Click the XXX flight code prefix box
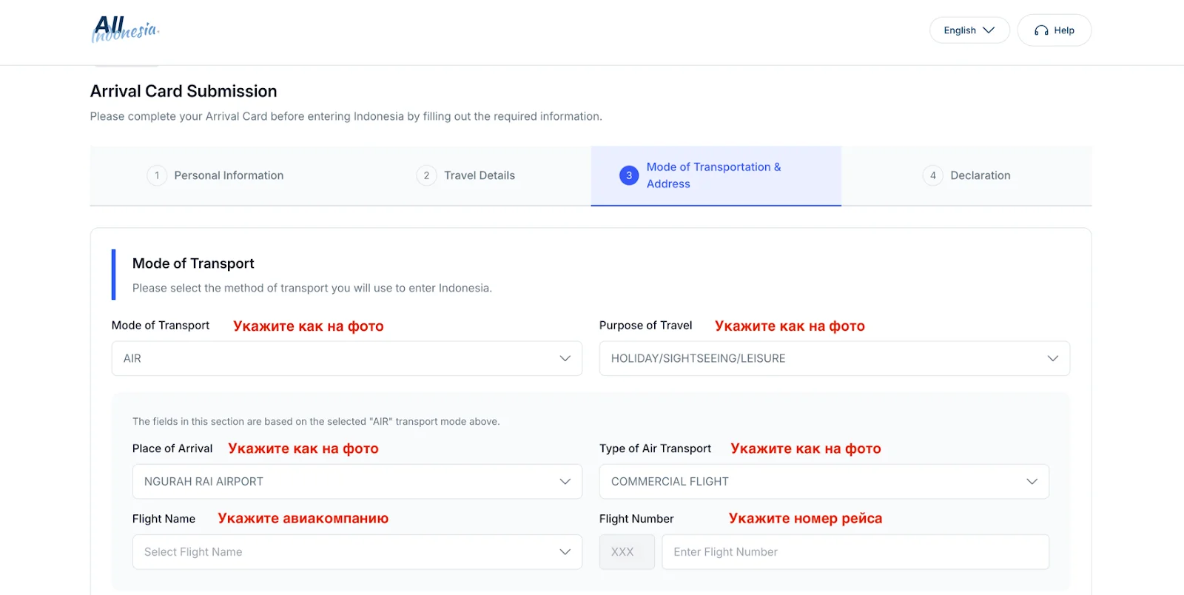 627,552
